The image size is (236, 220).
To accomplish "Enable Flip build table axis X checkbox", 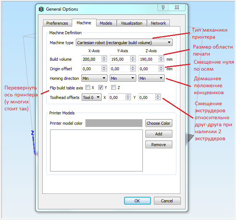I will (x=88, y=88).
